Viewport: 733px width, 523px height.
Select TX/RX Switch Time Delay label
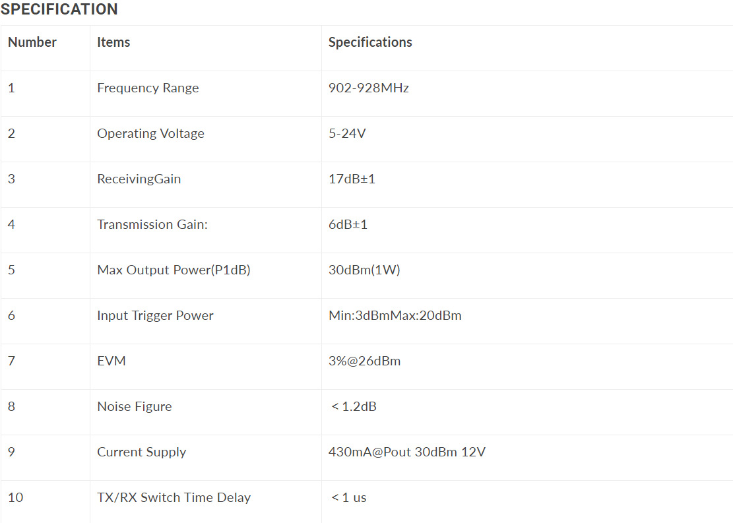click(174, 497)
